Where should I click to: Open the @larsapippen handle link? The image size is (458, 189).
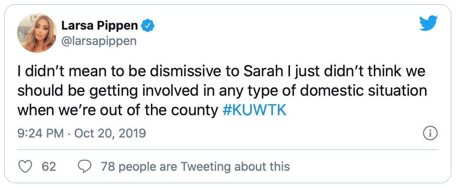click(98, 41)
